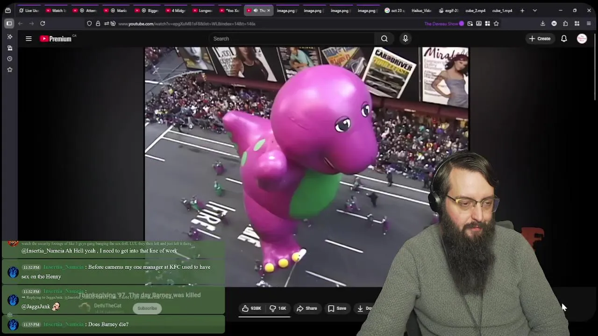The width and height of the screenshot is (598, 336).
Task: Like the video with 938K likes
Action: pyautogui.click(x=251, y=308)
